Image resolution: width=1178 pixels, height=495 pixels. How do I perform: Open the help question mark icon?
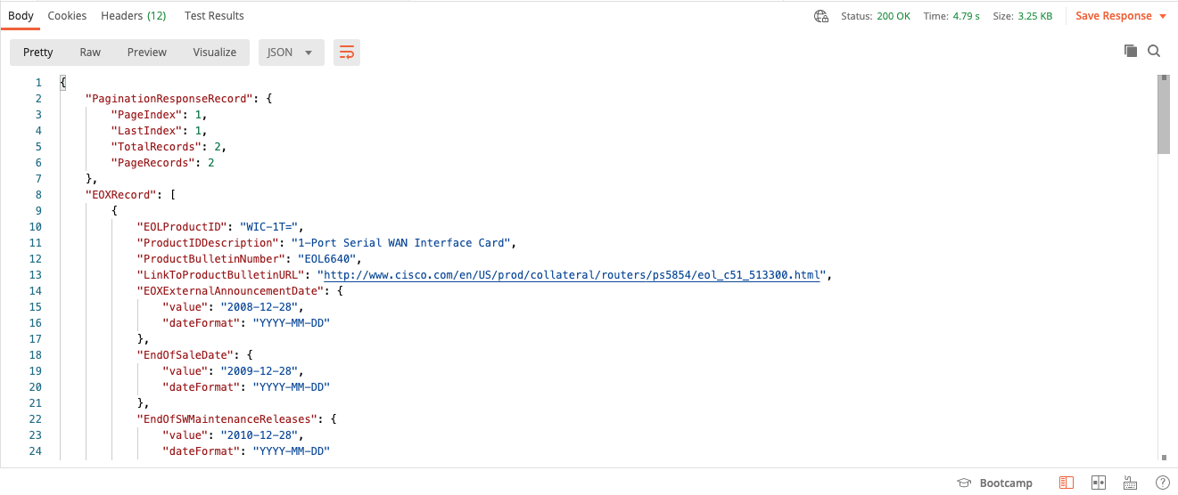1162,483
